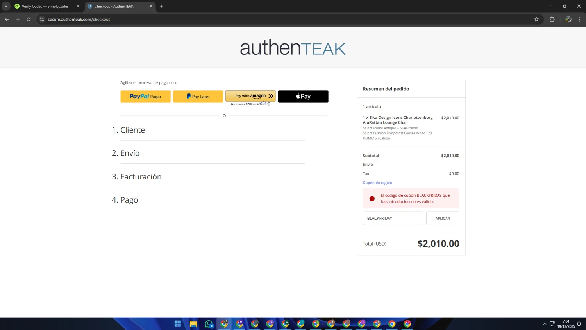Image resolution: width=586 pixels, height=330 pixels.
Task: Open File Explorer from the taskbar
Action: pos(193,324)
